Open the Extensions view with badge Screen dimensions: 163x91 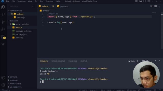point(3,37)
